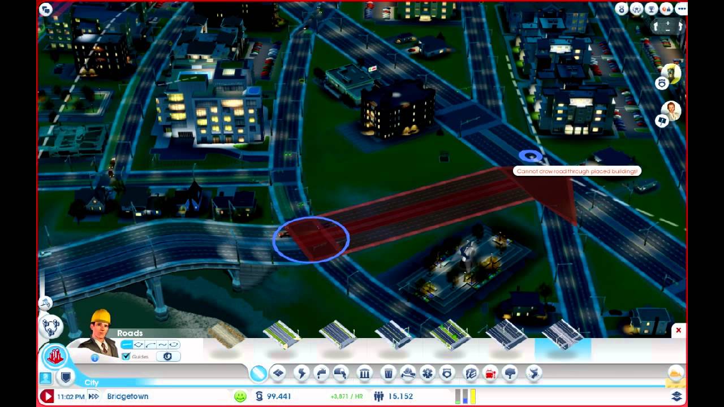Click the criminal alert portrait
Screen dimensions: 724x407
coord(671,73)
